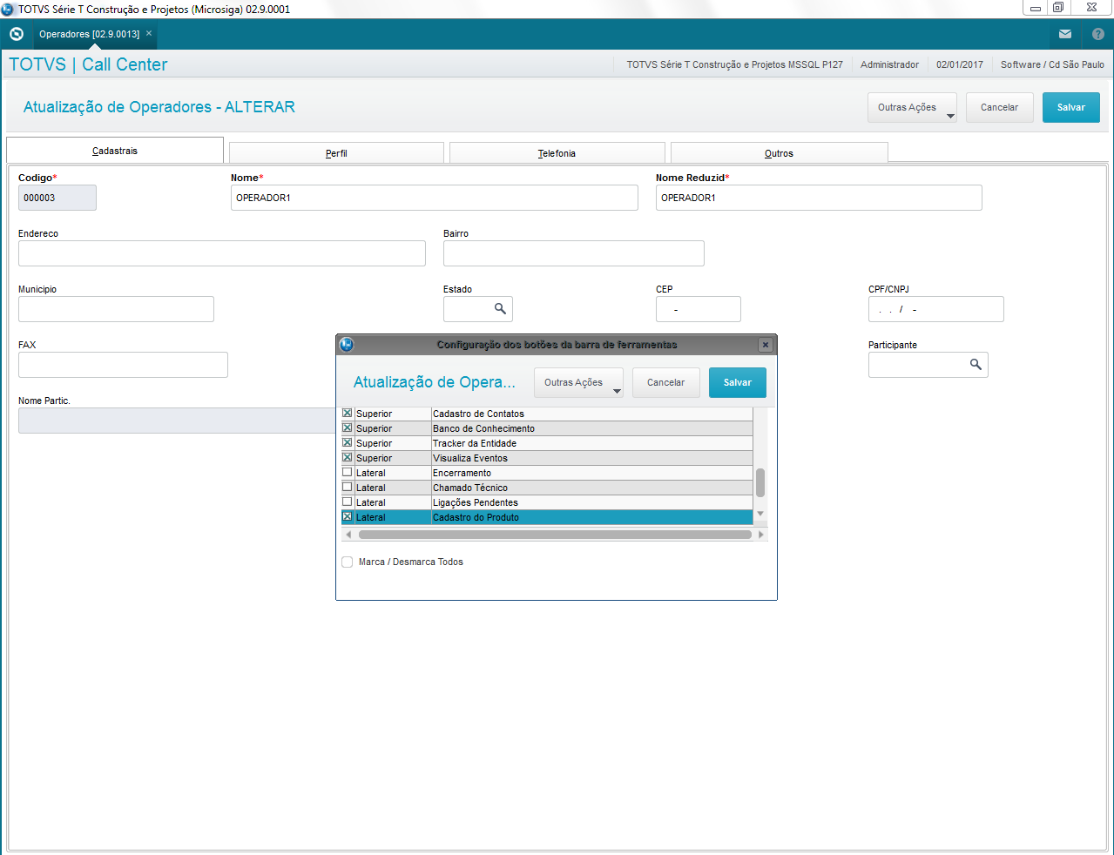Close the Operadores tab with its x
The height and width of the screenshot is (855, 1114).
click(x=149, y=33)
